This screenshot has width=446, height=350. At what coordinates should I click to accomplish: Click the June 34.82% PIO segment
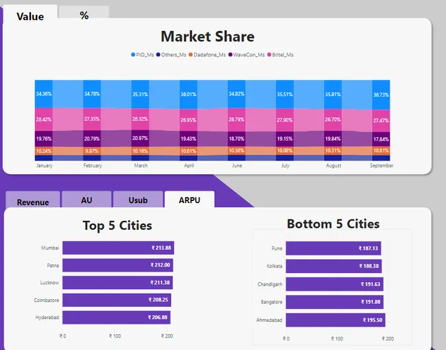[x=236, y=94]
